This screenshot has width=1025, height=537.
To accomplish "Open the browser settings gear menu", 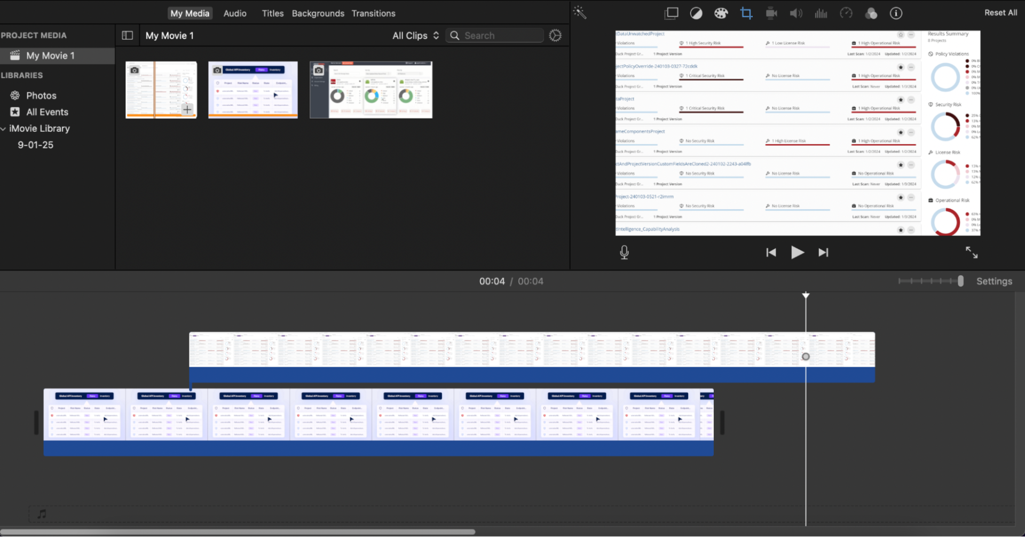I will (555, 35).
